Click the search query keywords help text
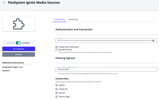This screenshot has height=99, width=159. tap(88, 74)
